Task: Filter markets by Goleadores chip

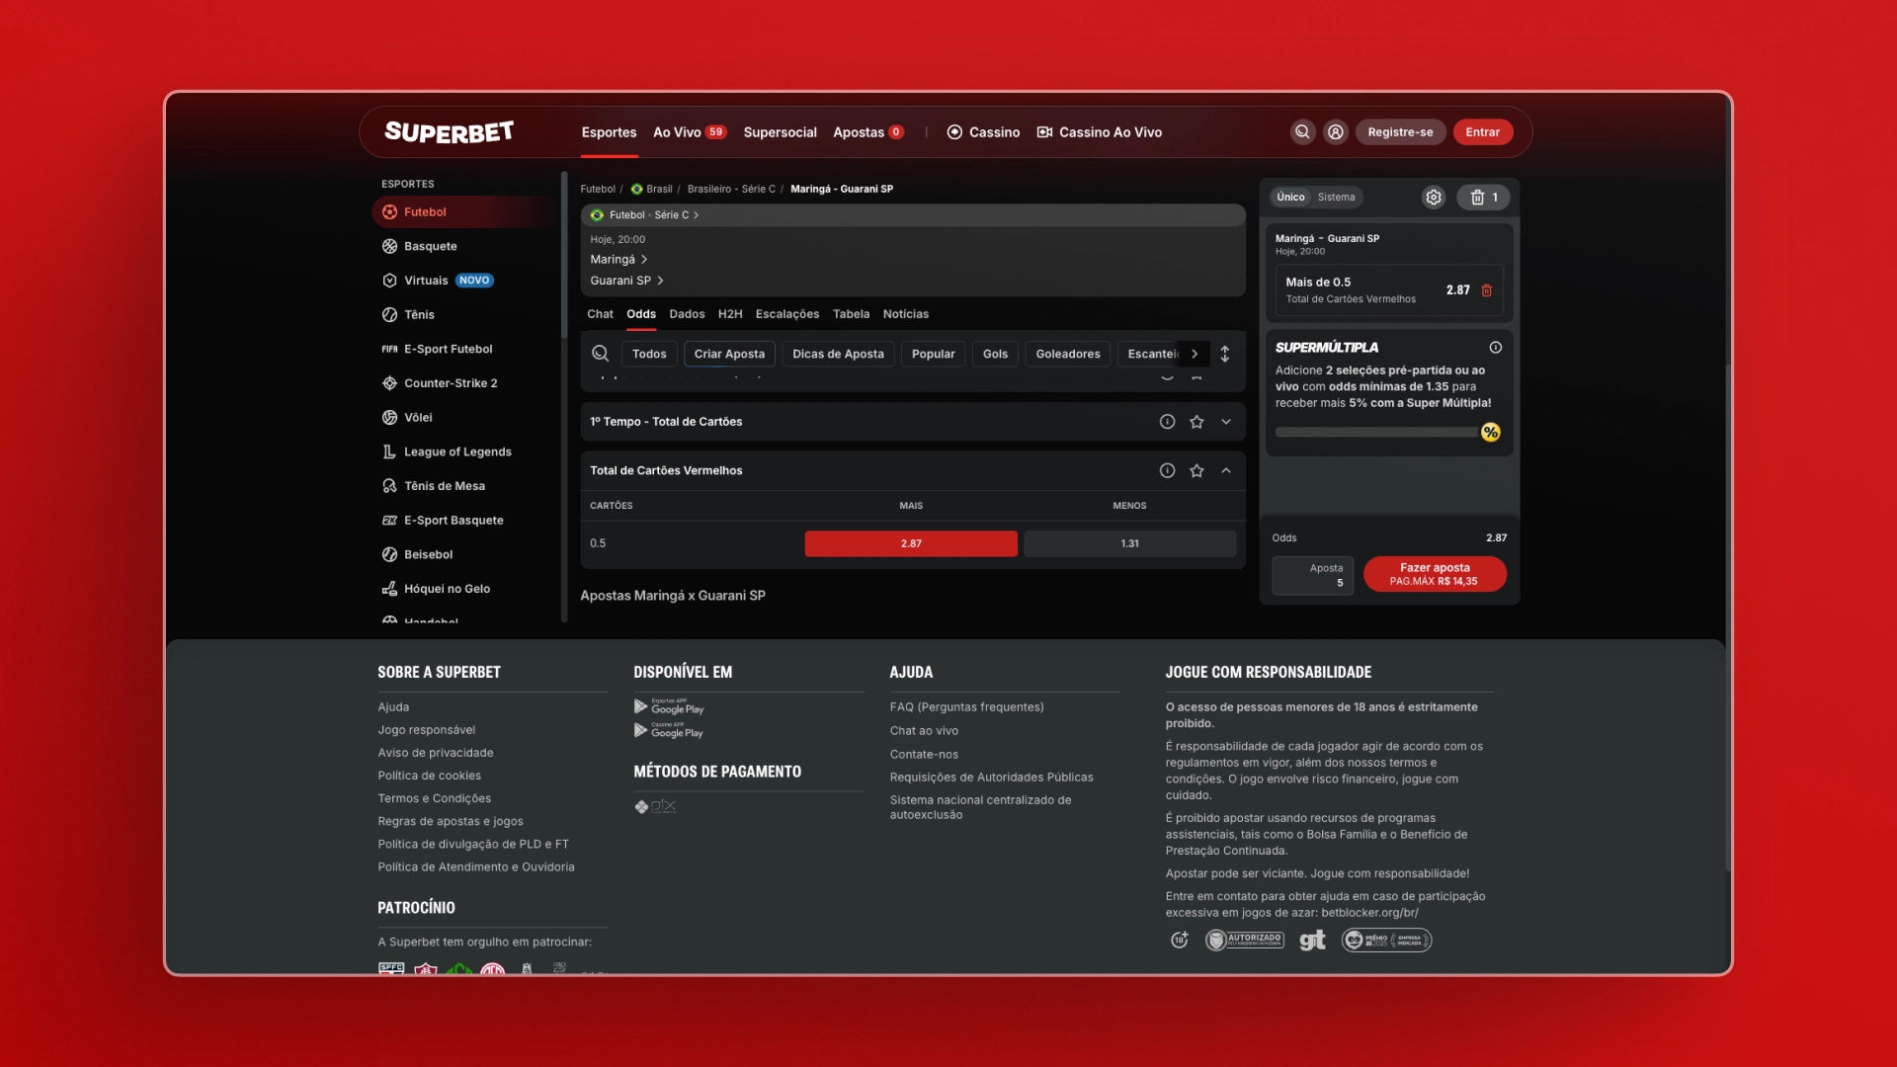Action: coord(1067,354)
